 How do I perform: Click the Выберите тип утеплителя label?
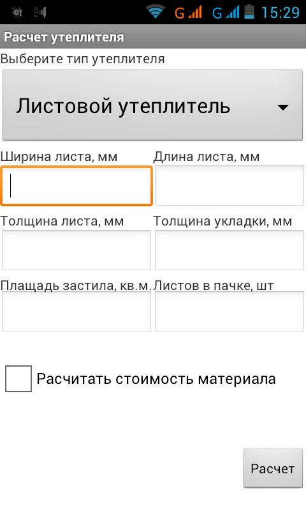[x=83, y=59]
